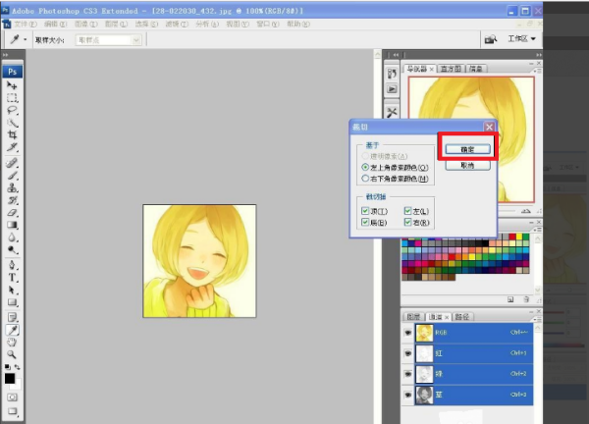Click 取消 button in trim dialog
589x424 pixels.
[467, 165]
